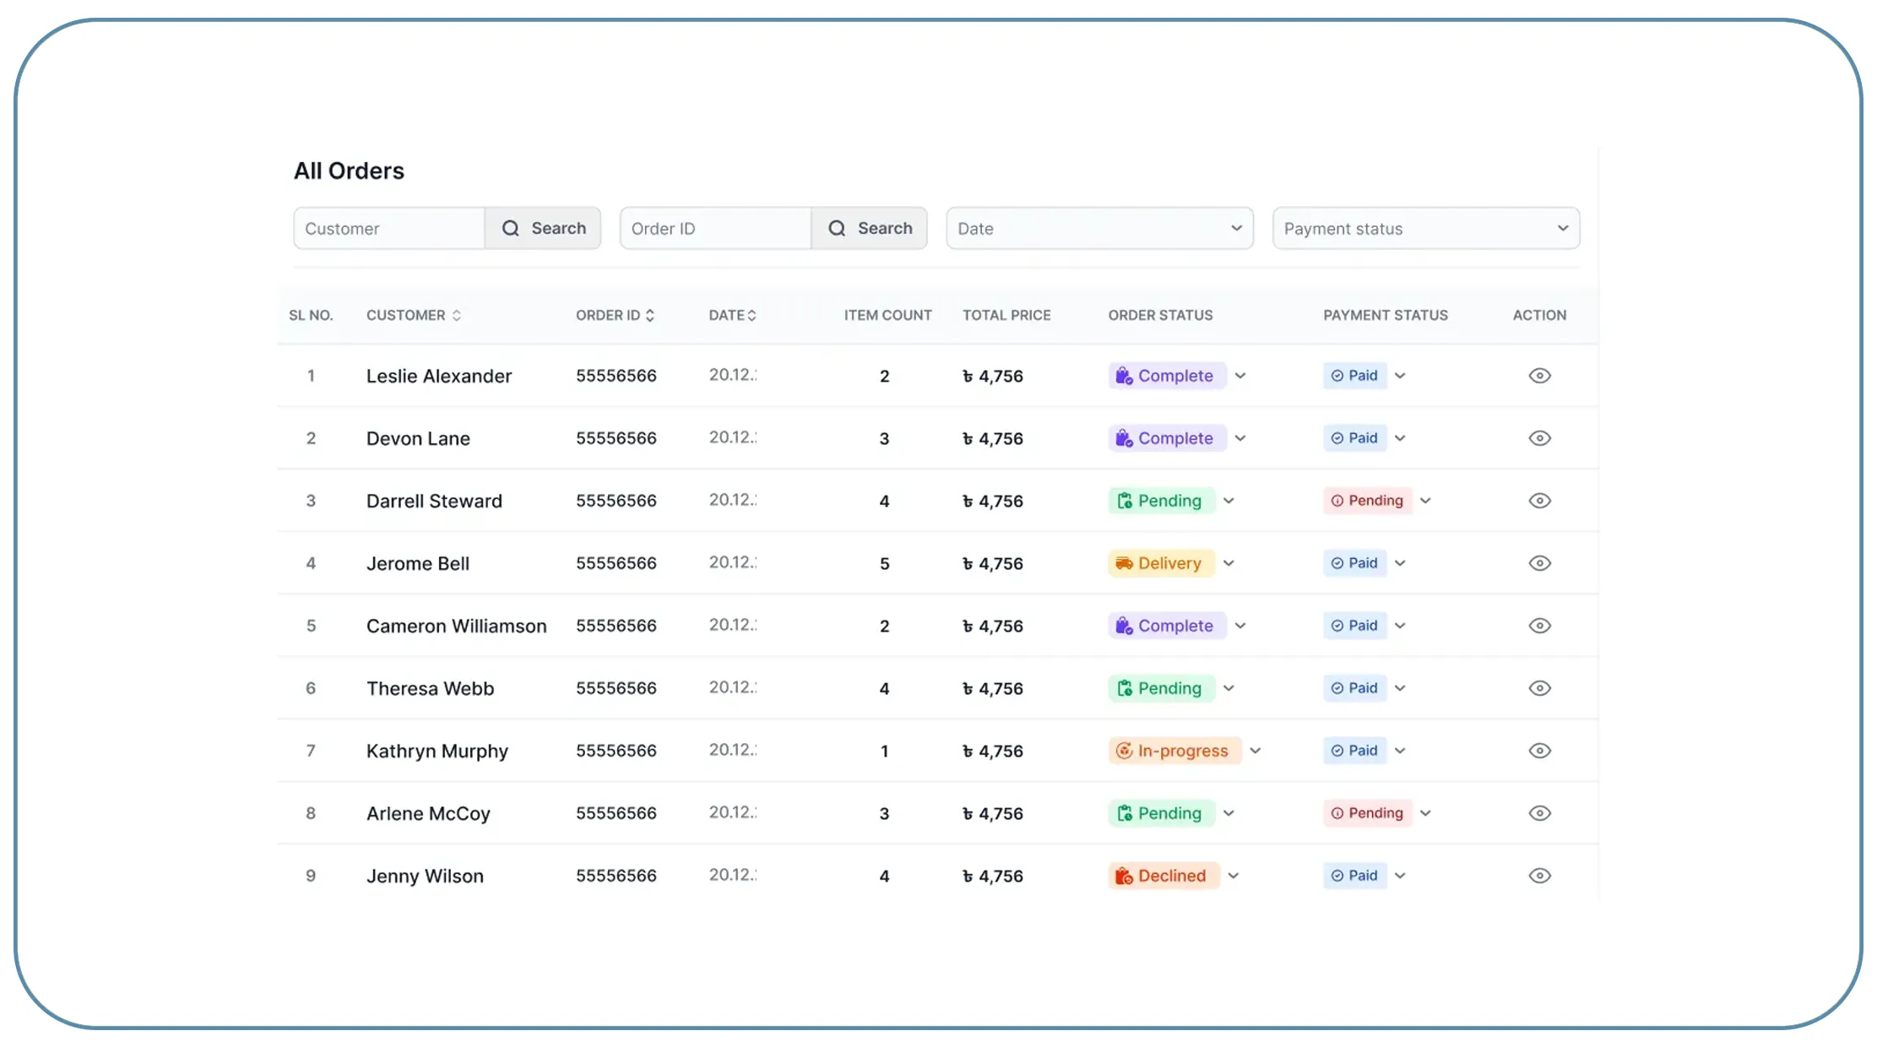Open payment status dropdown for Jerome Bell
Viewport: 1877px width, 1047px height.
pos(1400,563)
